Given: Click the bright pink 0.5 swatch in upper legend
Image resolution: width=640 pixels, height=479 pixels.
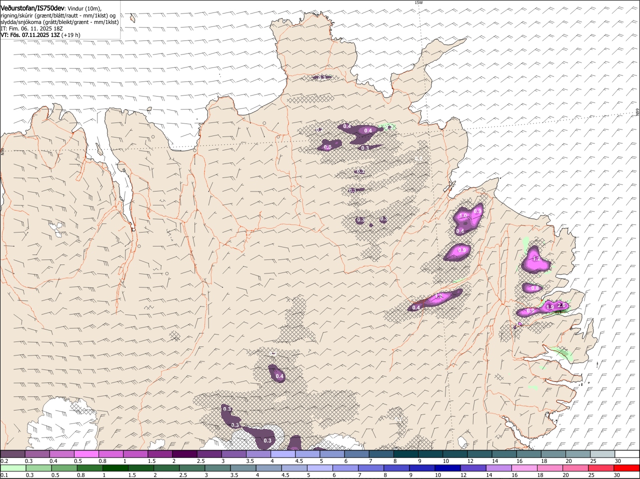Looking at the screenshot, I should pyautogui.click(x=86, y=453).
